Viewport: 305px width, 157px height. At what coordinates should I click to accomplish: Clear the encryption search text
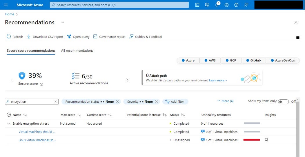(56, 102)
